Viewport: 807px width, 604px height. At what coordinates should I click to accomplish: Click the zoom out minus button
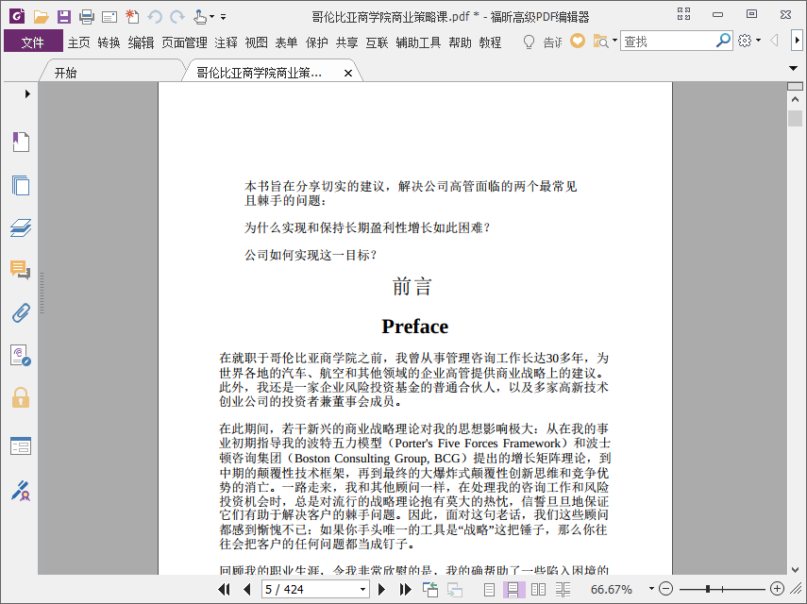tap(666, 589)
